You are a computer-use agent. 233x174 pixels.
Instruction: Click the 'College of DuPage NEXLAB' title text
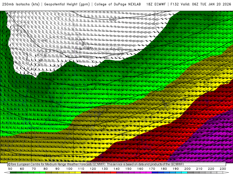pyautogui.click(x=118, y=4)
